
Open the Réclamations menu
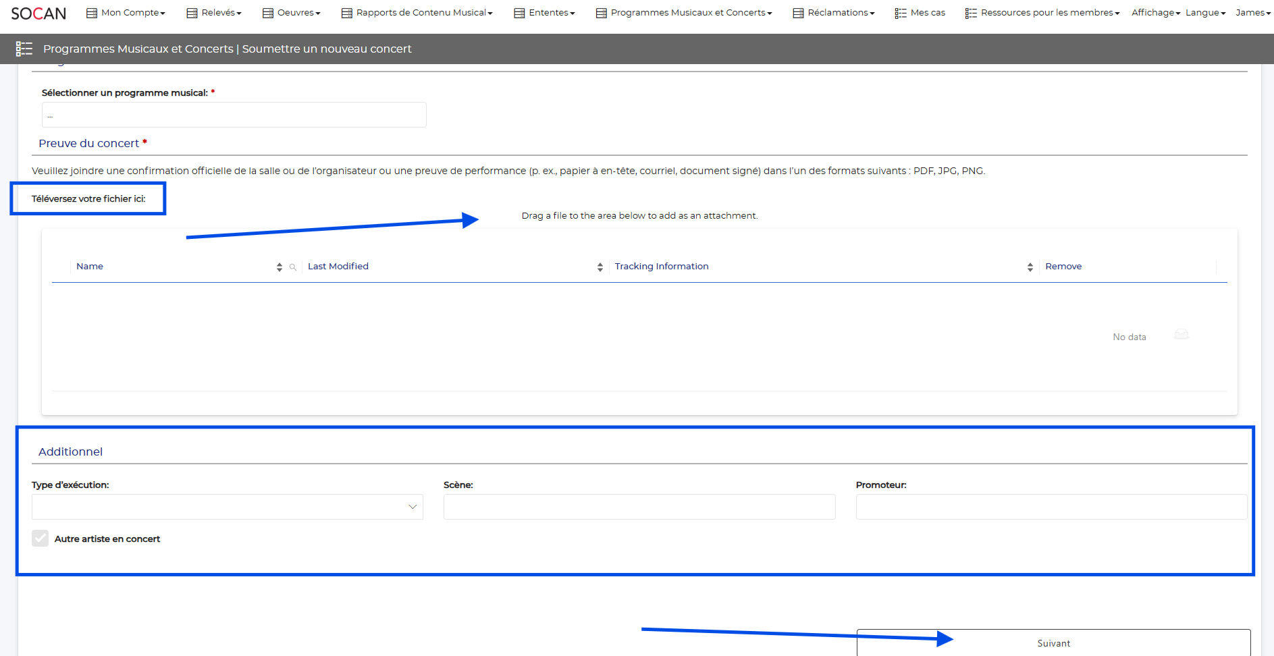(834, 13)
